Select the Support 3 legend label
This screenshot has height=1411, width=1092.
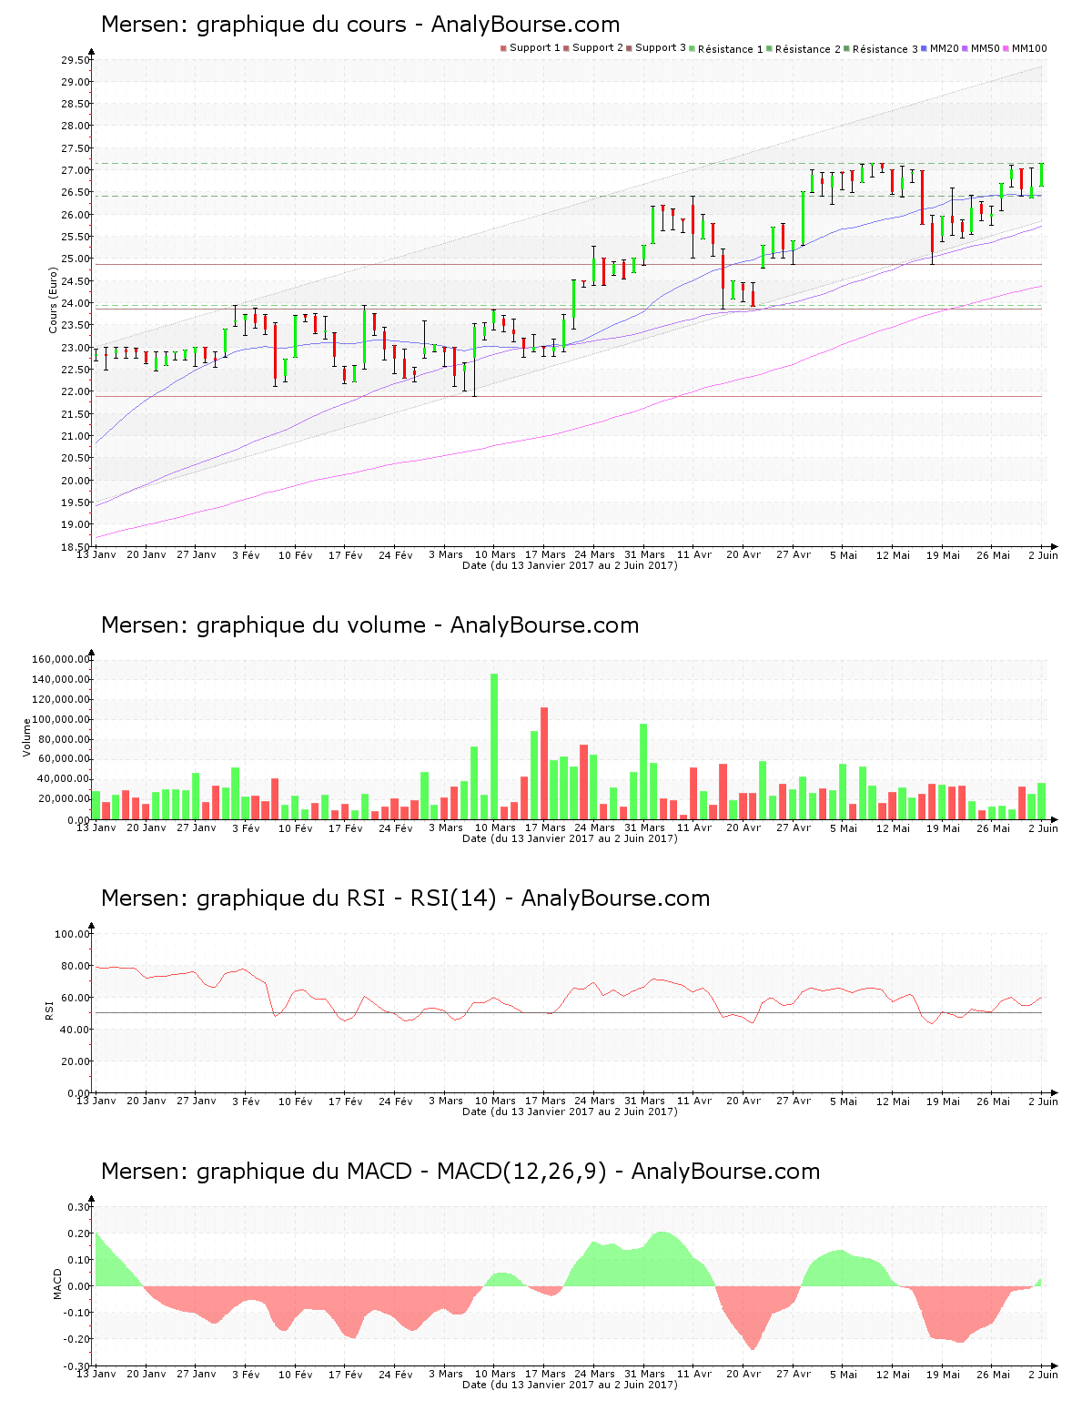[661, 48]
